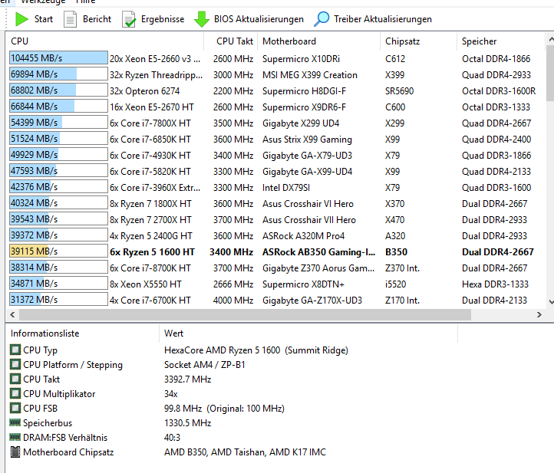This screenshot has width=554, height=473.
Task: Click the Treiber magnifier icon
Action: click(322, 19)
